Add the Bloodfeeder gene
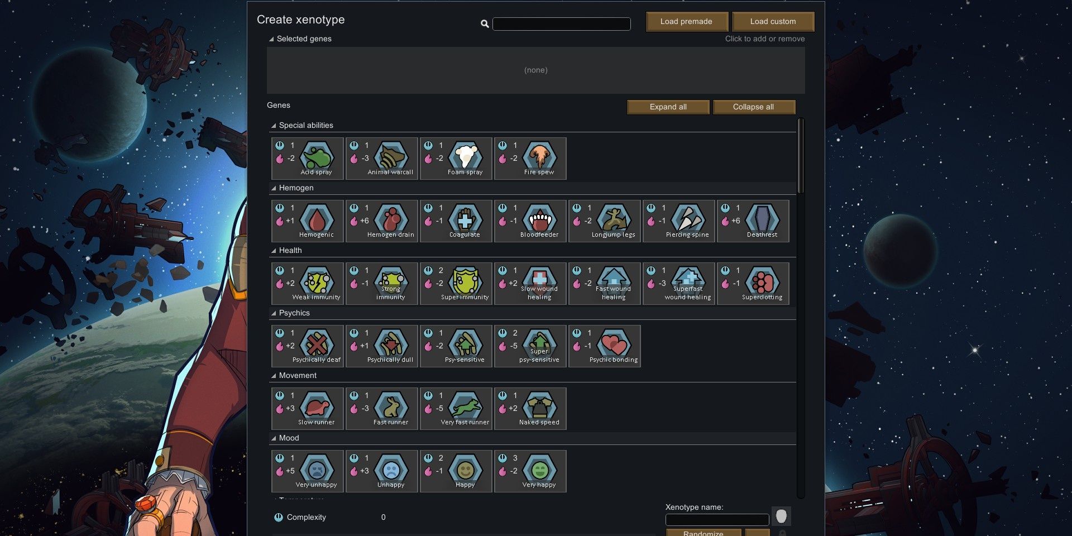 (529, 221)
